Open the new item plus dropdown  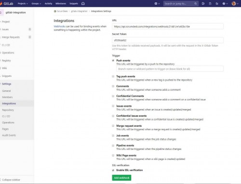click(x=157, y=3)
